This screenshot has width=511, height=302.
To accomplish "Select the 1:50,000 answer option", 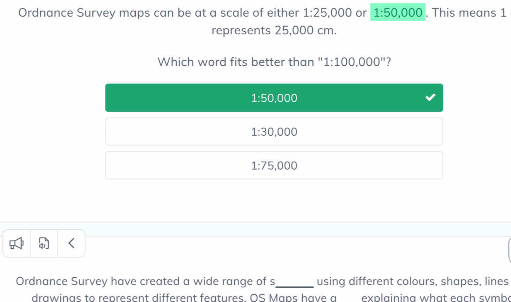I will pyautogui.click(x=274, y=98).
